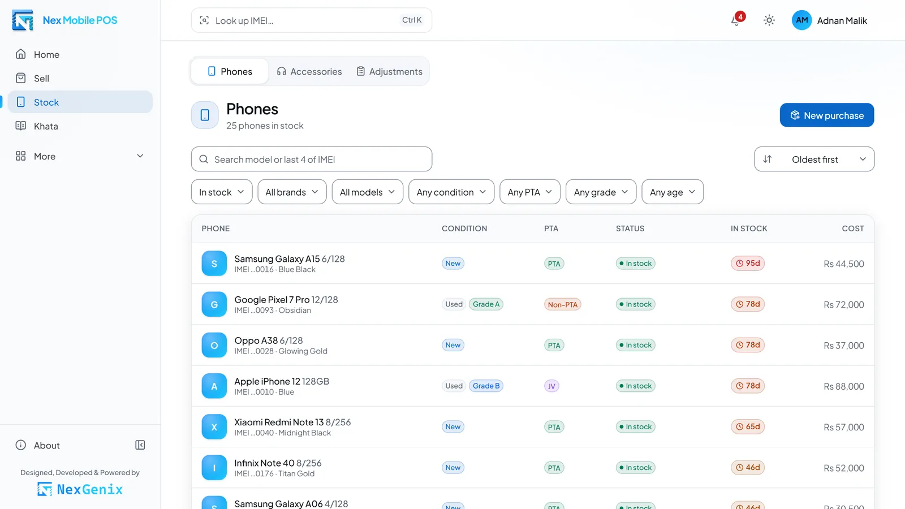This screenshot has height=509, width=905.
Task: Open the All models dropdown
Action: click(368, 192)
